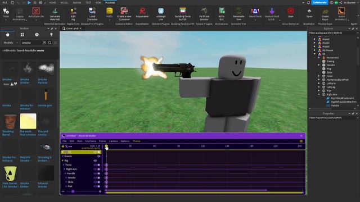Open Toolbox search filter options
The width and height of the screenshot is (360, 202).
tap(55, 43)
